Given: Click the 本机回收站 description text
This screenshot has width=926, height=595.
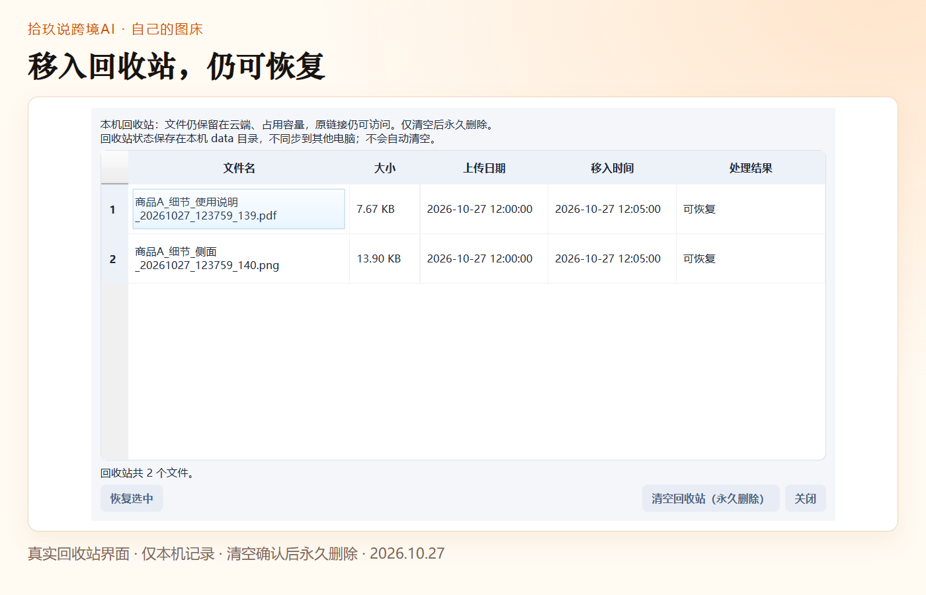Looking at the screenshot, I should [298, 132].
